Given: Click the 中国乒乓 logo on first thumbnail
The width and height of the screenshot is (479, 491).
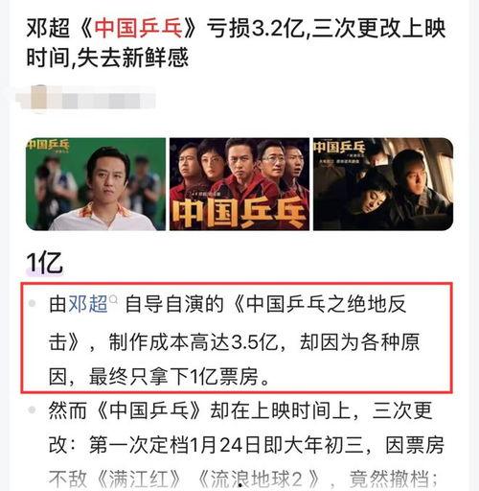Looking at the screenshot, I should pos(48,146).
